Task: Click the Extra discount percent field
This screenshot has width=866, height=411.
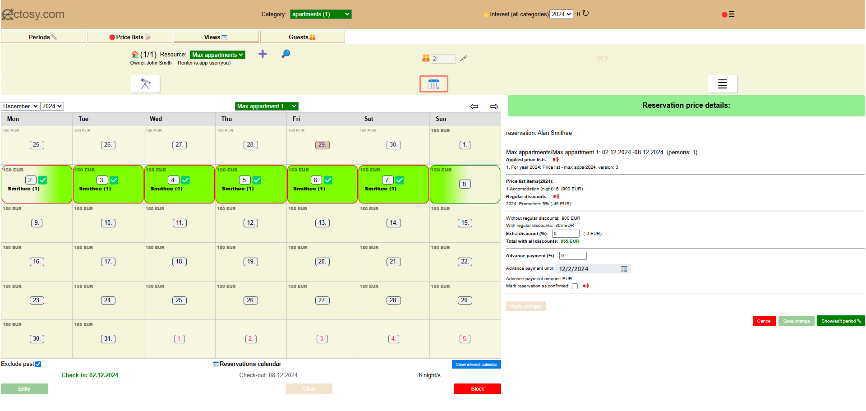Action: point(566,234)
